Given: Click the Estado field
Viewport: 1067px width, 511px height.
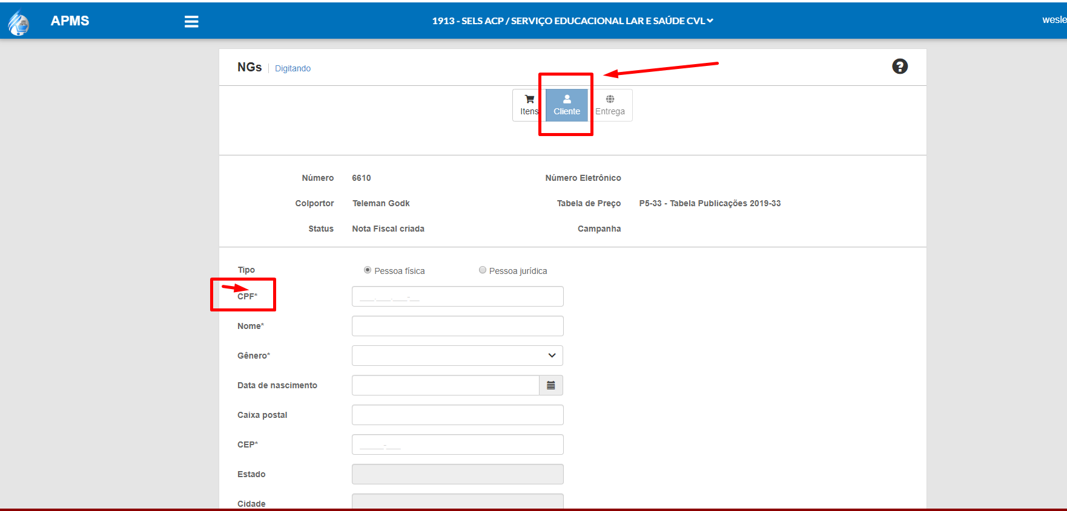Looking at the screenshot, I should [x=457, y=474].
